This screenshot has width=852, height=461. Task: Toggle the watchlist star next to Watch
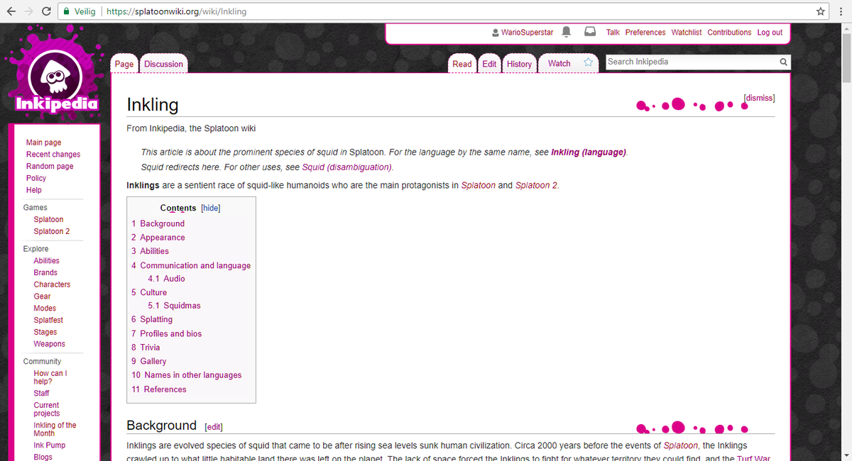tap(588, 62)
